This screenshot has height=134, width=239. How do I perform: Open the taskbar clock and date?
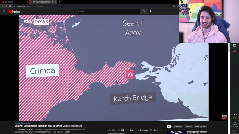point(234,124)
